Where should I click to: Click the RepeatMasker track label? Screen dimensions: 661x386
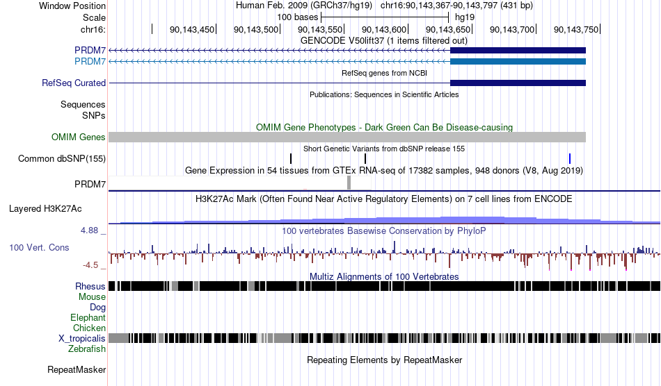pyautogui.click(x=77, y=369)
